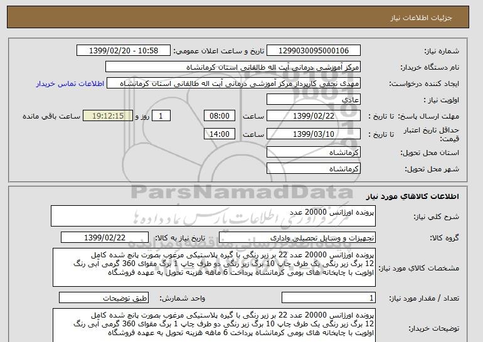Select the buyer description text area (توضیحات خریدار)
The height and width of the screenshot is (342, 483).
click(214, 325)
